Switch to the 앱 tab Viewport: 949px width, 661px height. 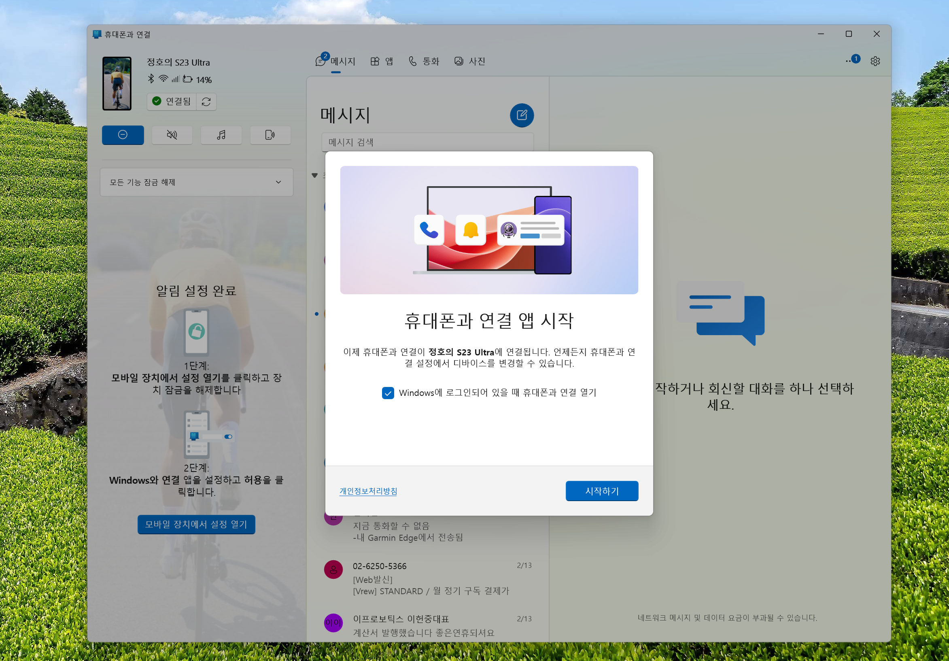(x=382, y=62)
